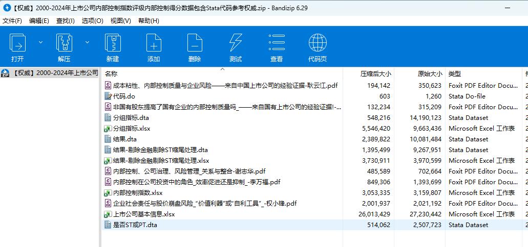The width and height of the screenshot is (528, 247).
Task: Click the PDF icon of 成本粘性 file
Action: point(108,86)
